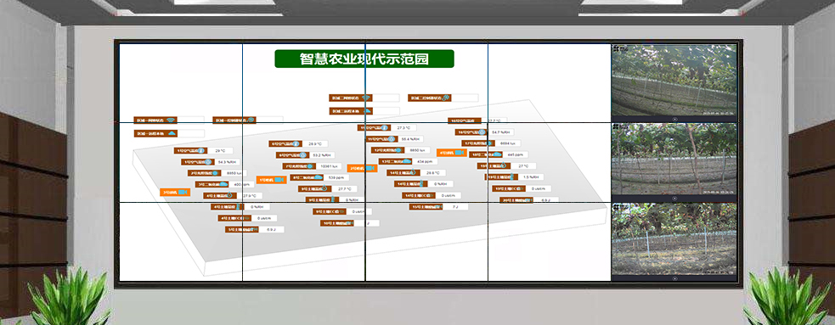The image size is (835, 325).
Task: Open the middle vineyard camera feed
Action: 674,159
